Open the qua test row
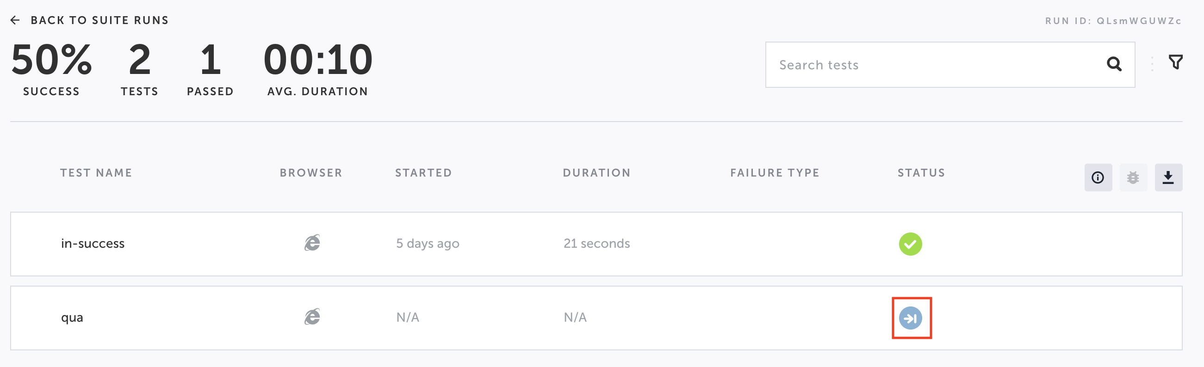Image resolution: width=1204 pixels, height=367 pixels. click(x=72, y=318)
